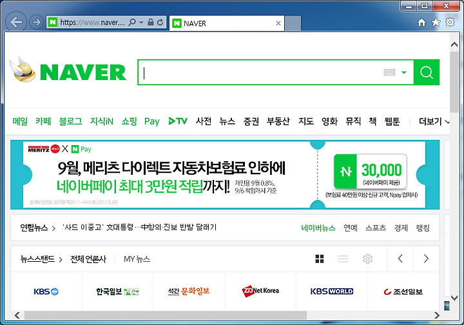Open newsstand settings gear icon
The width and height of the screenshot is (464, 325).
367,259
